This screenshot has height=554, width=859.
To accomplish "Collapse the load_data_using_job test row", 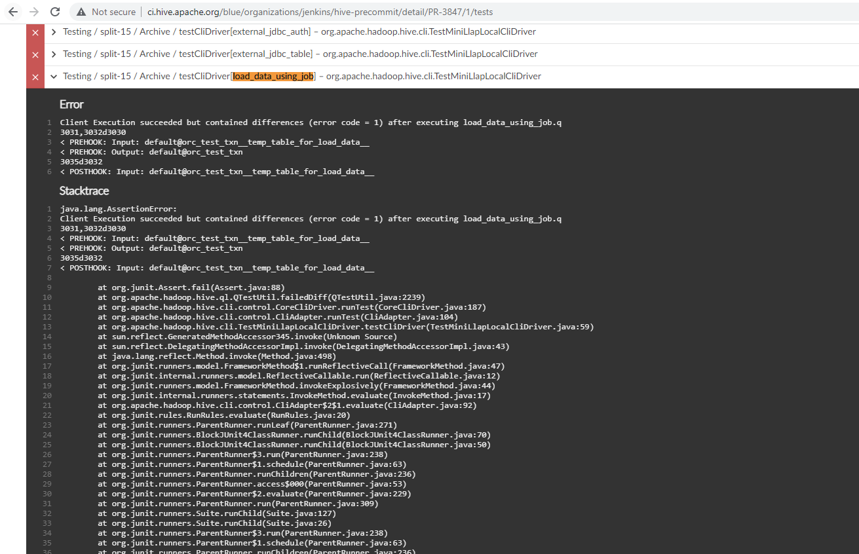I will pos(54,76).
